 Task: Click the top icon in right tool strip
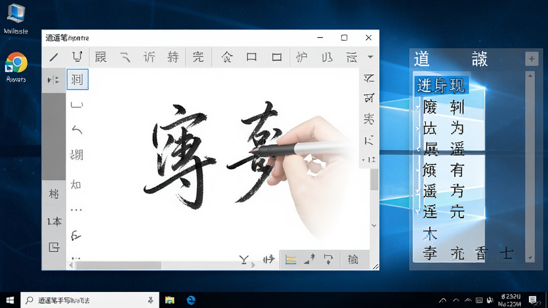click(x=369, y=78)
